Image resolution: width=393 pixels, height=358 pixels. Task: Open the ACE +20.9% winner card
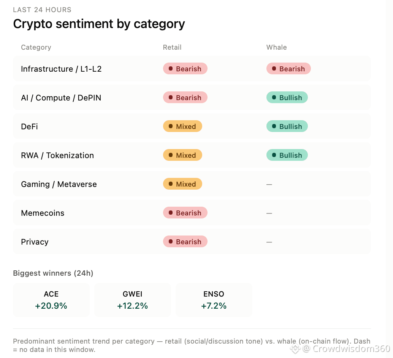coord(51,300)
